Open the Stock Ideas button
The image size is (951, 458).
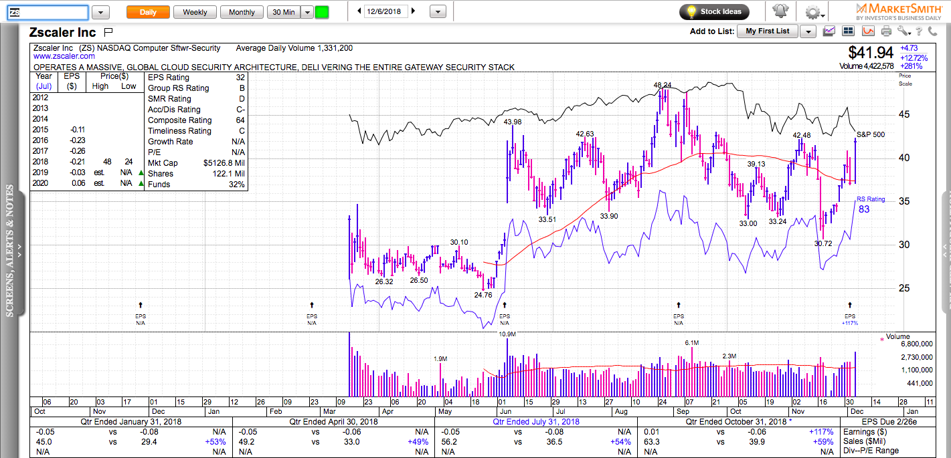click(x=715, y=12)
